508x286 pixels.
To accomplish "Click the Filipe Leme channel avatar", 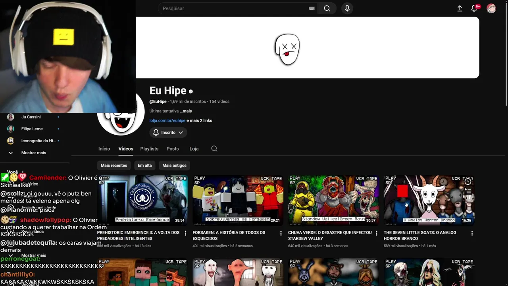I will point(11,129).
